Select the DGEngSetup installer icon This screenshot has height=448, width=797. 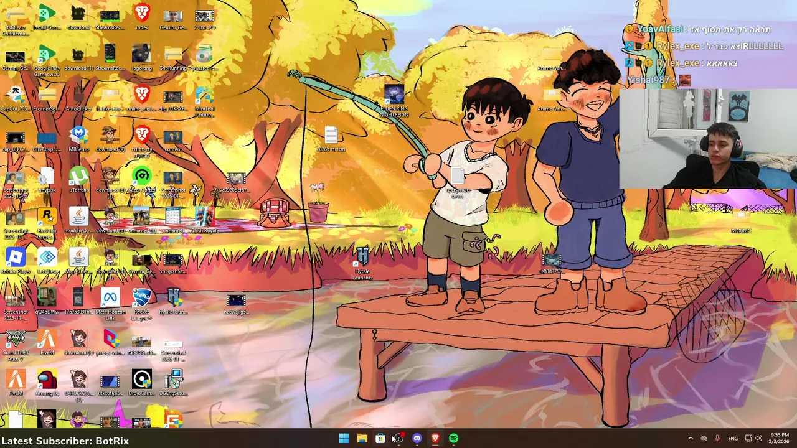[x=173, y=383]
